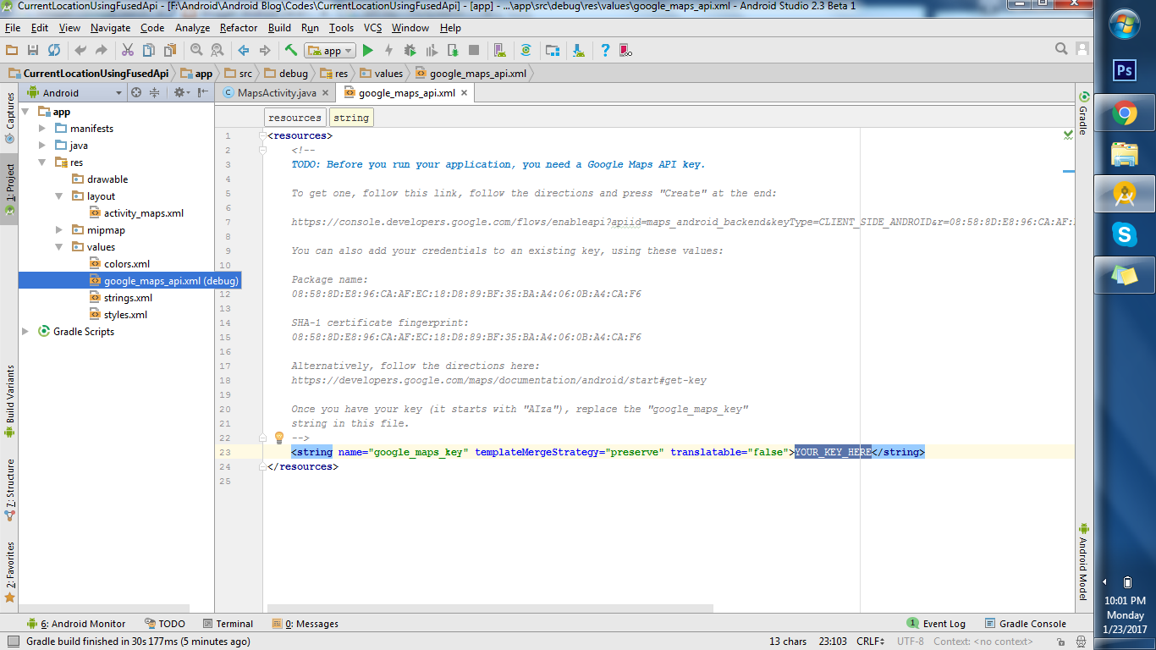Collapse the values folder in project tree
1156x650 pixels.
pyautogui.click(x=59, y=247)
